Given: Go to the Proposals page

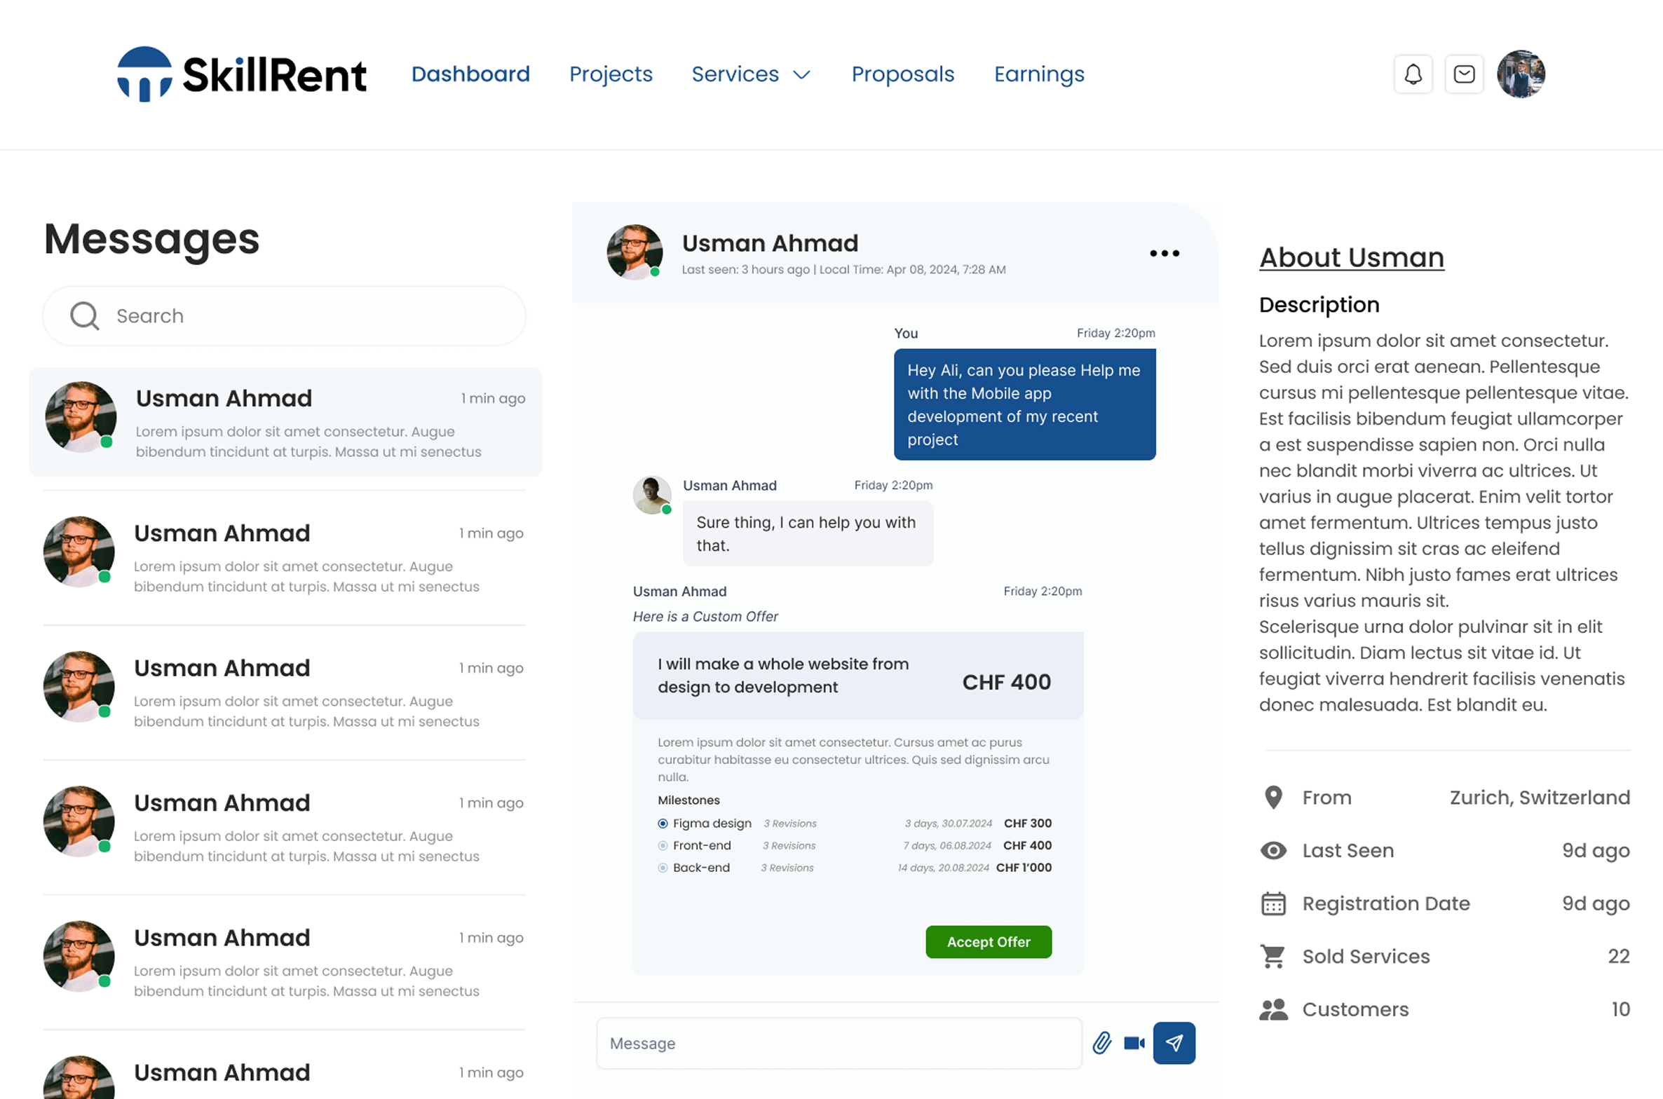Looking at the screenshot, I should tap(902, 74).
